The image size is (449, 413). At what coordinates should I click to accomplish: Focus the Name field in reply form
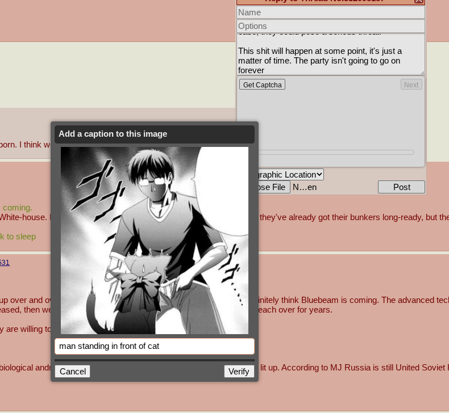(331, 12)
